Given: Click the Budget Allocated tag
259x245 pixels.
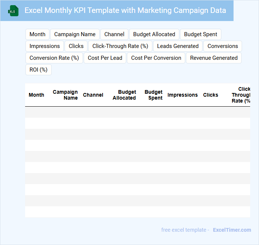Looking at the screenshot, I should [154, 34].
